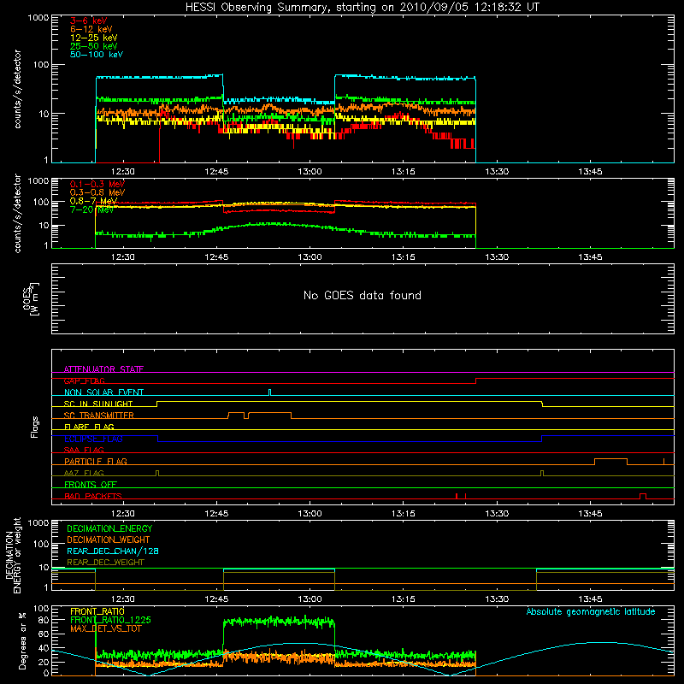Image resolution: width=684 pixels, height=684 pixels.
Task: Select the 50-100 keV legend label
Action: pos(96,55)
